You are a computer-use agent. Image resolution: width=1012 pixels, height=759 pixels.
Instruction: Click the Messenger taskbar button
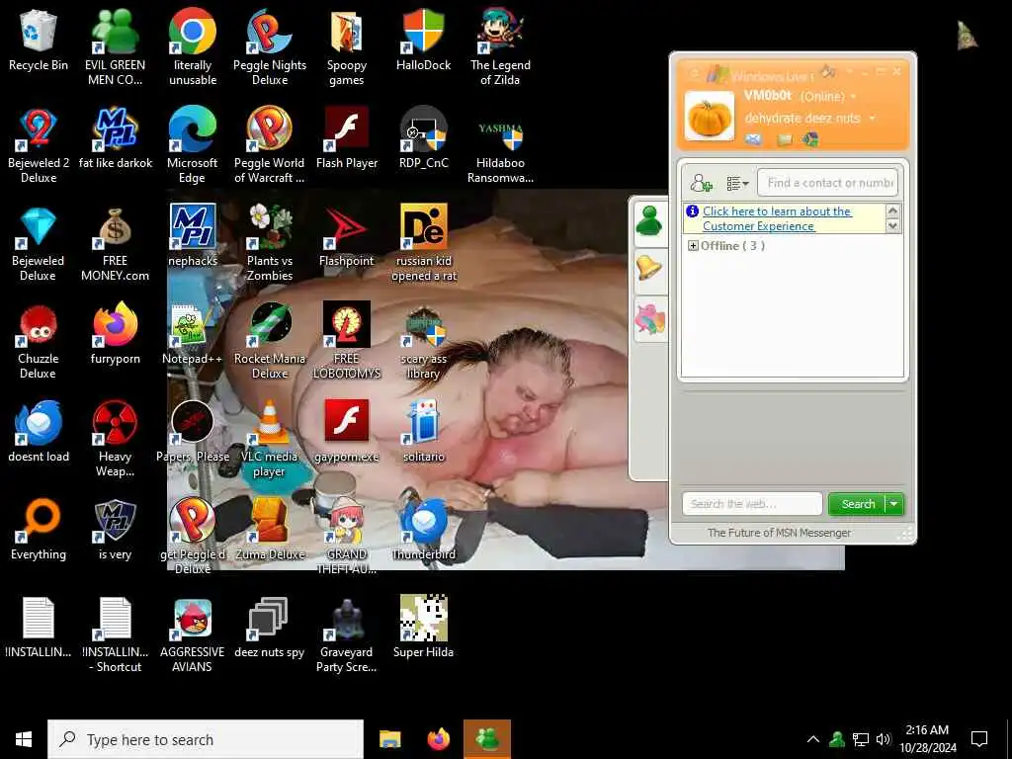[x=487, y=739]
